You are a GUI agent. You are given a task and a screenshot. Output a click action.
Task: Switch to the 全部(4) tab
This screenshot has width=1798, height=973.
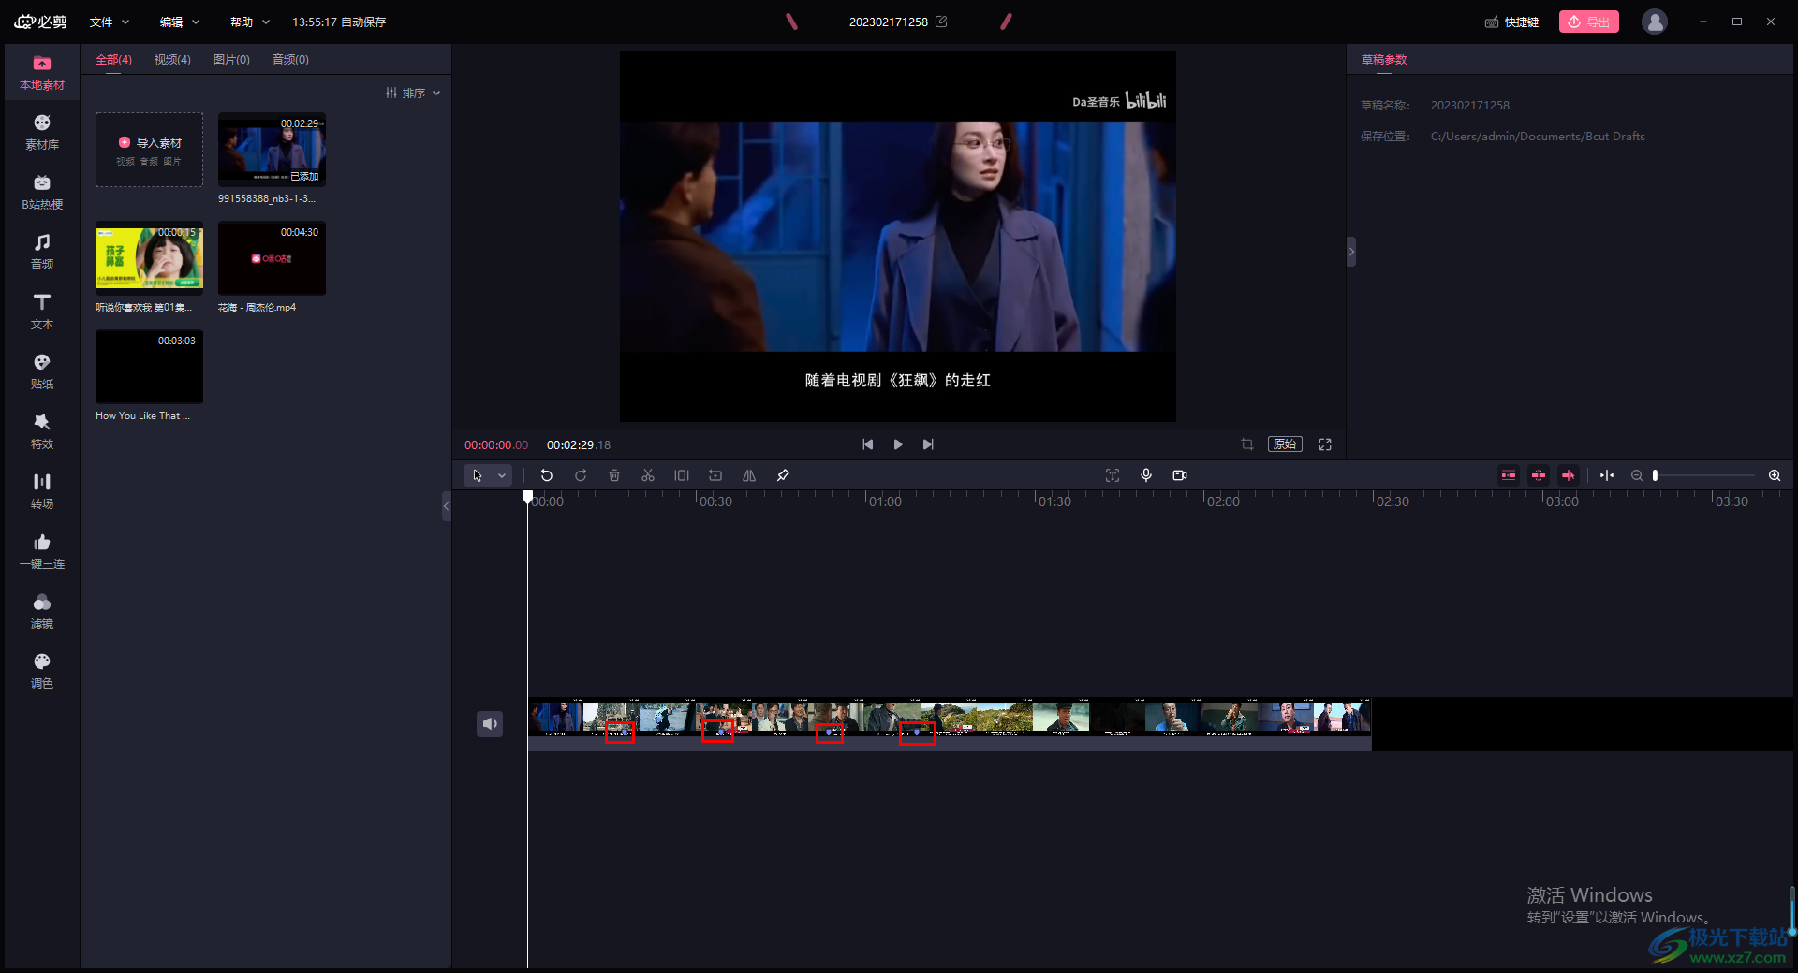coord(113,59)
